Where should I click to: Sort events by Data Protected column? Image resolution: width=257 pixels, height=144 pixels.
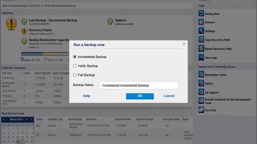122,119
